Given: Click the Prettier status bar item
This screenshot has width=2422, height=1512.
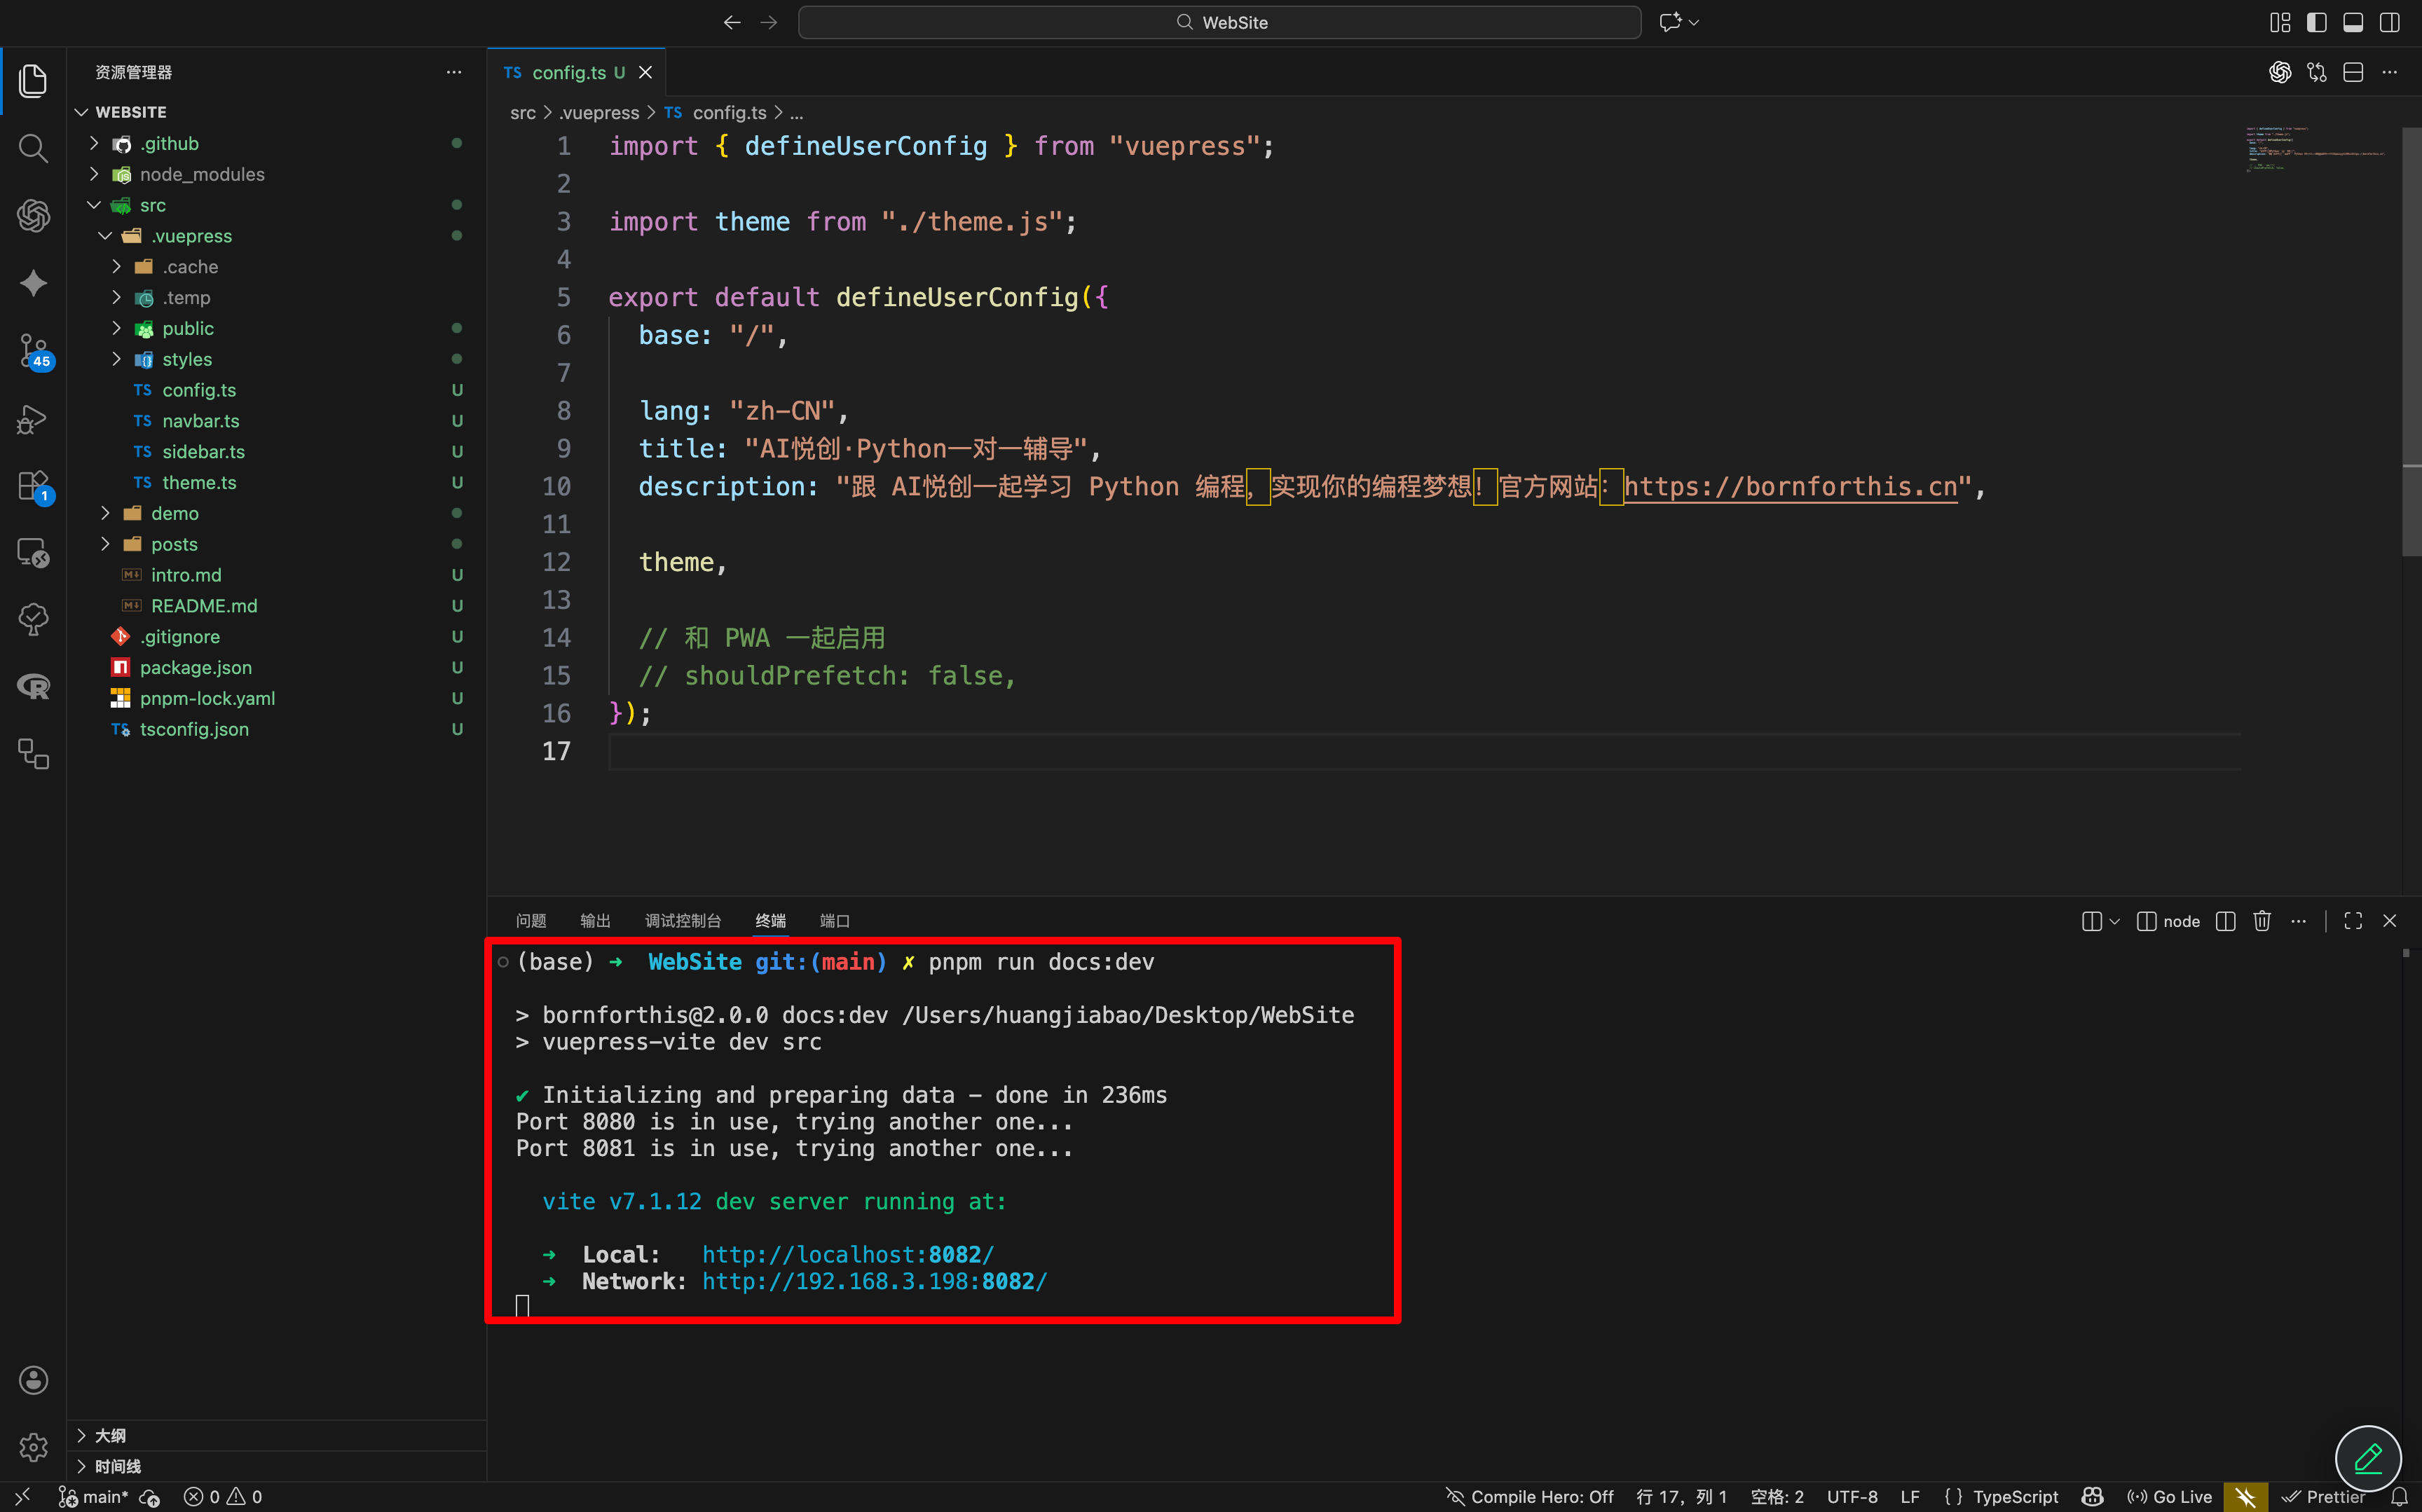Looking at the screenshot, I should point(2323,1497).
